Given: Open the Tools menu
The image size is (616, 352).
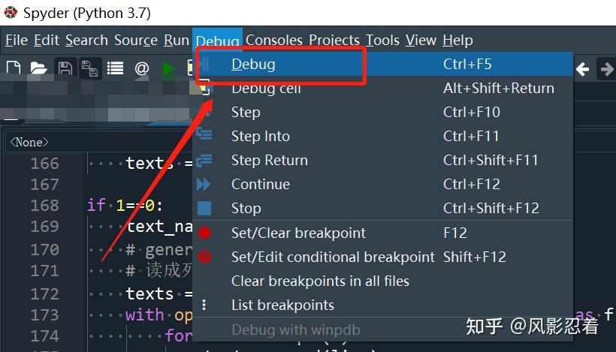Looking at the screenshot, I should (382, 41).
